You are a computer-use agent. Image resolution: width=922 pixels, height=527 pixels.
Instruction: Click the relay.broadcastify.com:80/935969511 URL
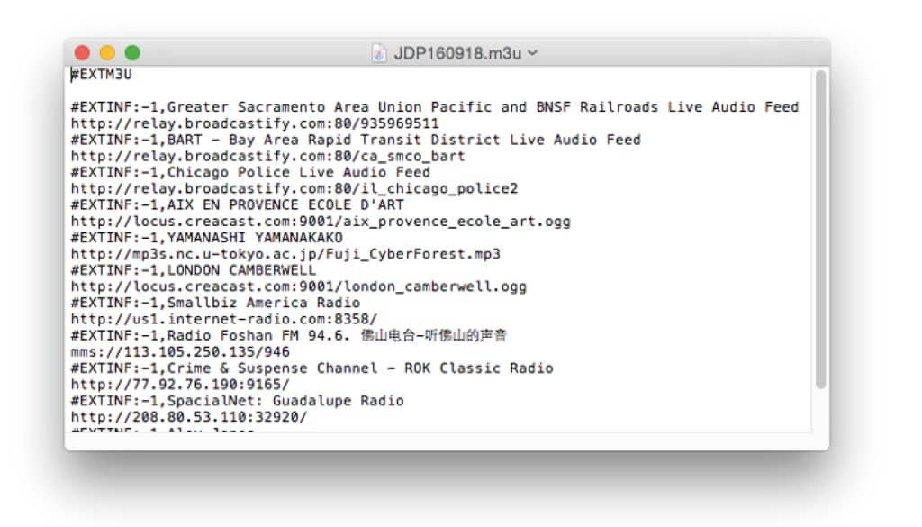point(255,123)
